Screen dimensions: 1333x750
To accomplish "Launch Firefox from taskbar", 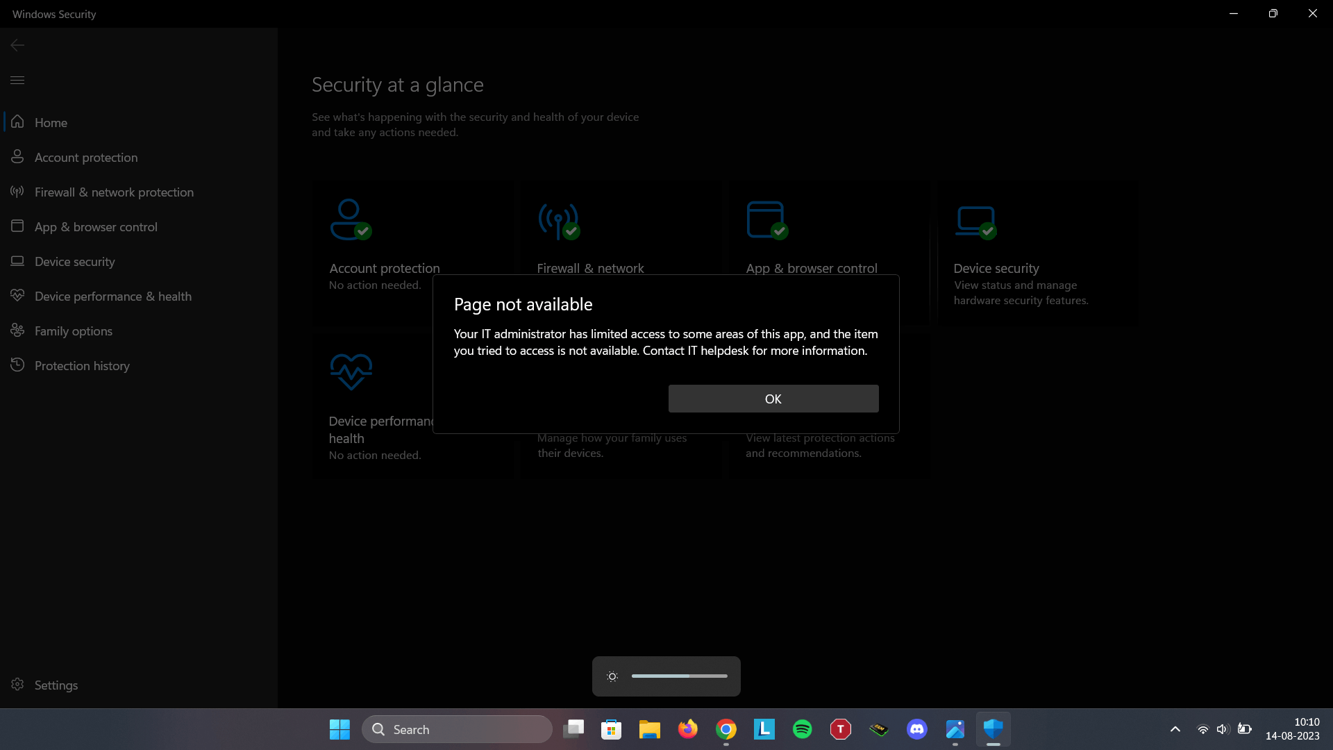I will tap(688, 729).
